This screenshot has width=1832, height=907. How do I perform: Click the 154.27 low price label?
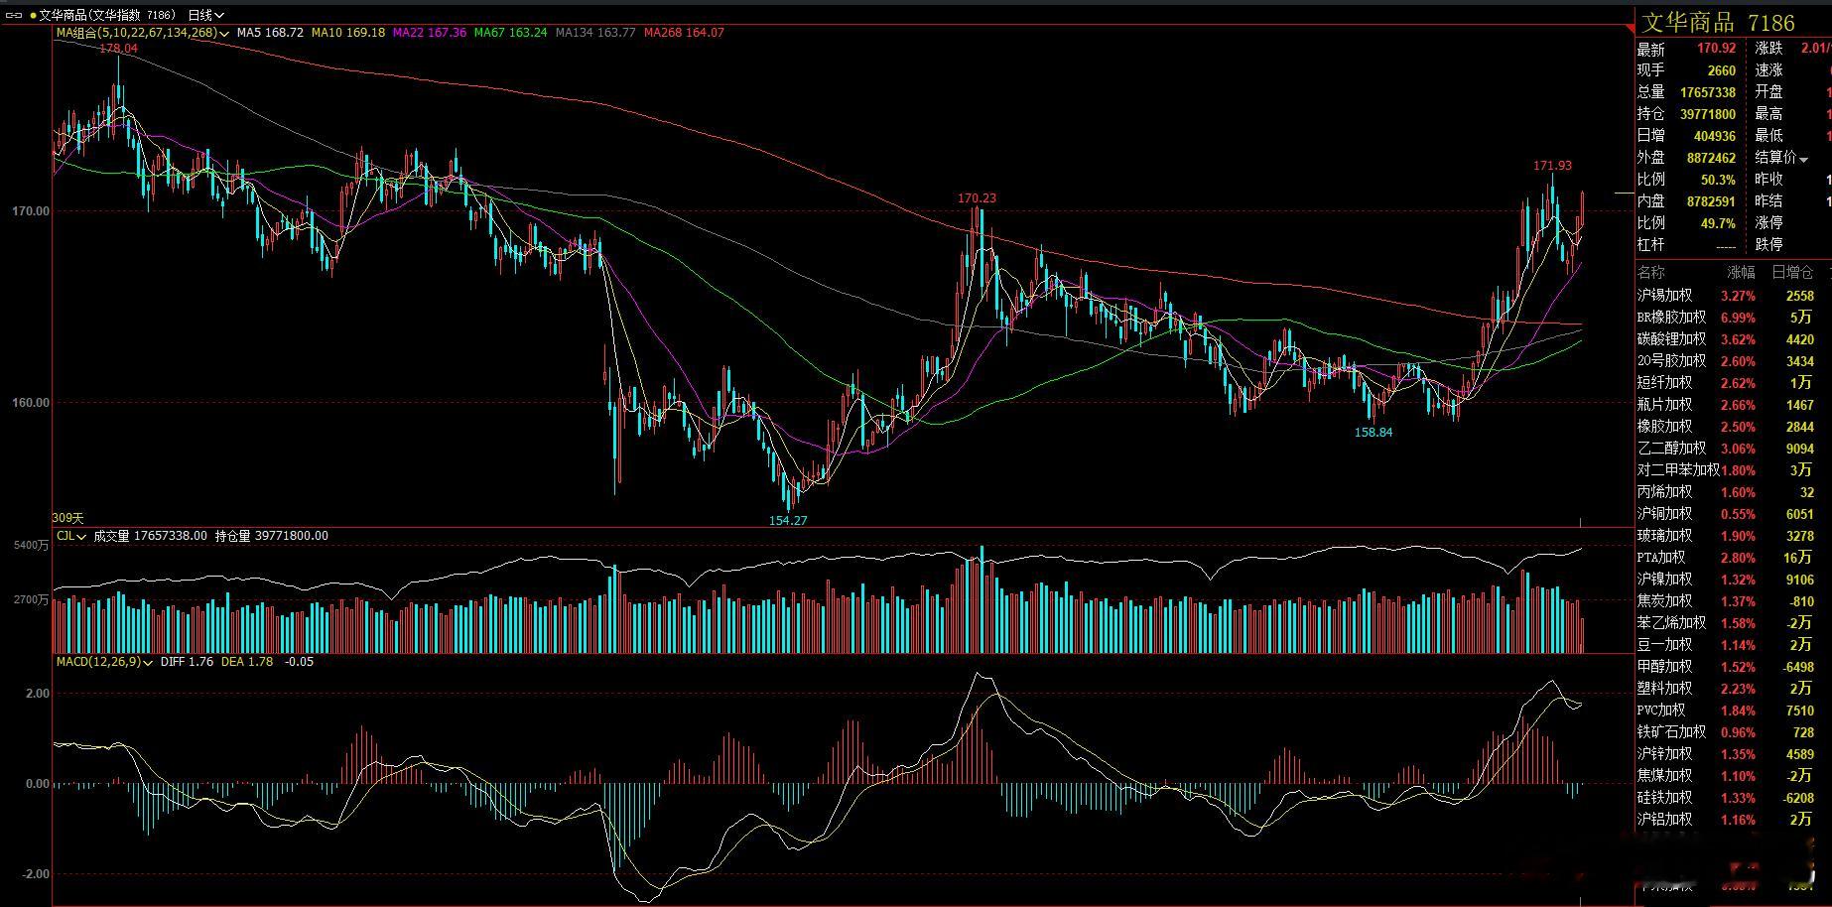pyautogui.click(x=789, y=520)
